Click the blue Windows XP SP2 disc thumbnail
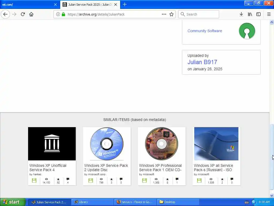The height and width of the screenshot is (206, 274). [107, 144]
